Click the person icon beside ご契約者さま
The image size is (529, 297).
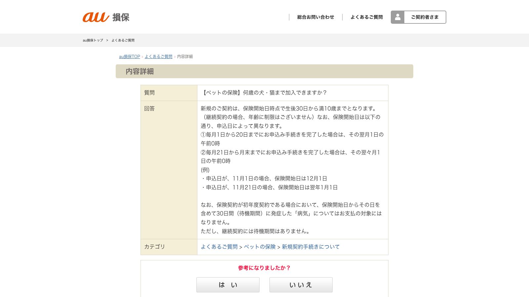398,17
